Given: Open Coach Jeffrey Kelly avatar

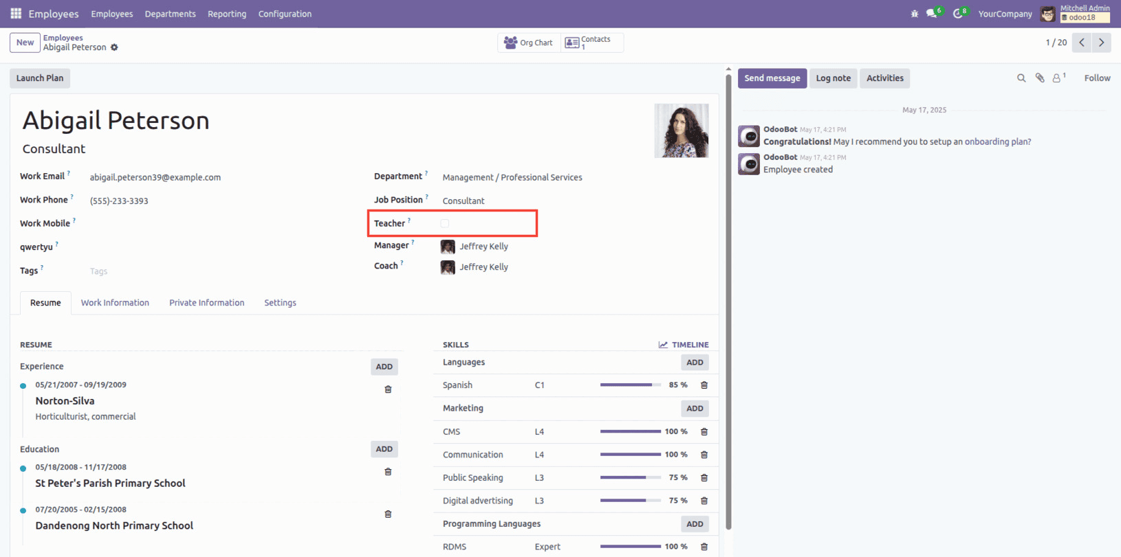Looking at the screenshot, I should (448, 267).
